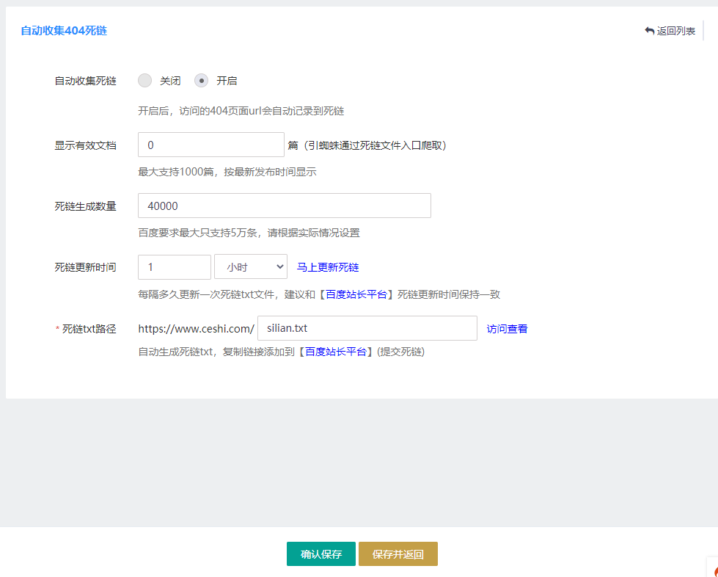Screen dimensions: 718x577
Task: Focus the 死链生成数量 input with 40000
Action: (285, 206)
